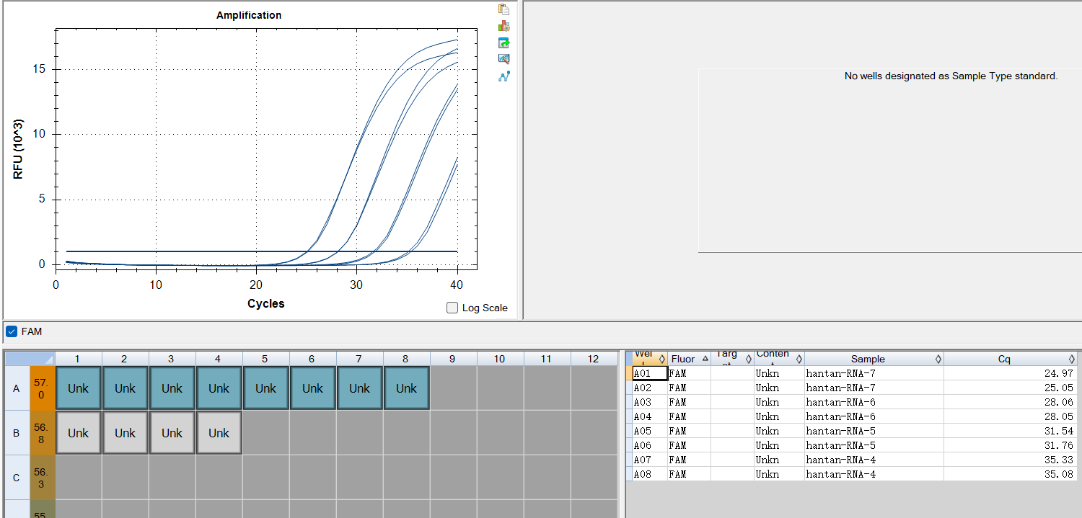Open trace styles pencil chart icon

pyautogui.click(x=504, y=59)
